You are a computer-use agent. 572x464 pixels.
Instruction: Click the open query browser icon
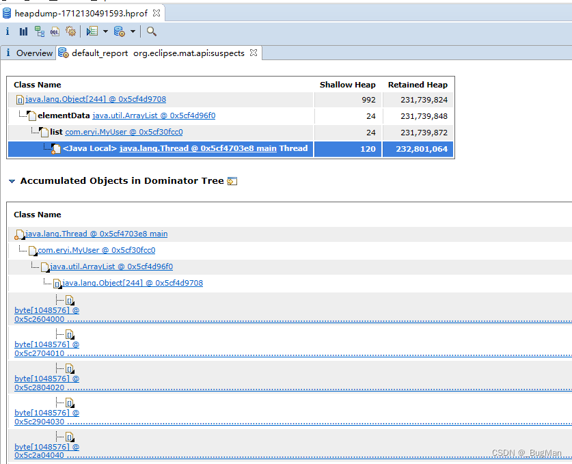pos(120,31)
